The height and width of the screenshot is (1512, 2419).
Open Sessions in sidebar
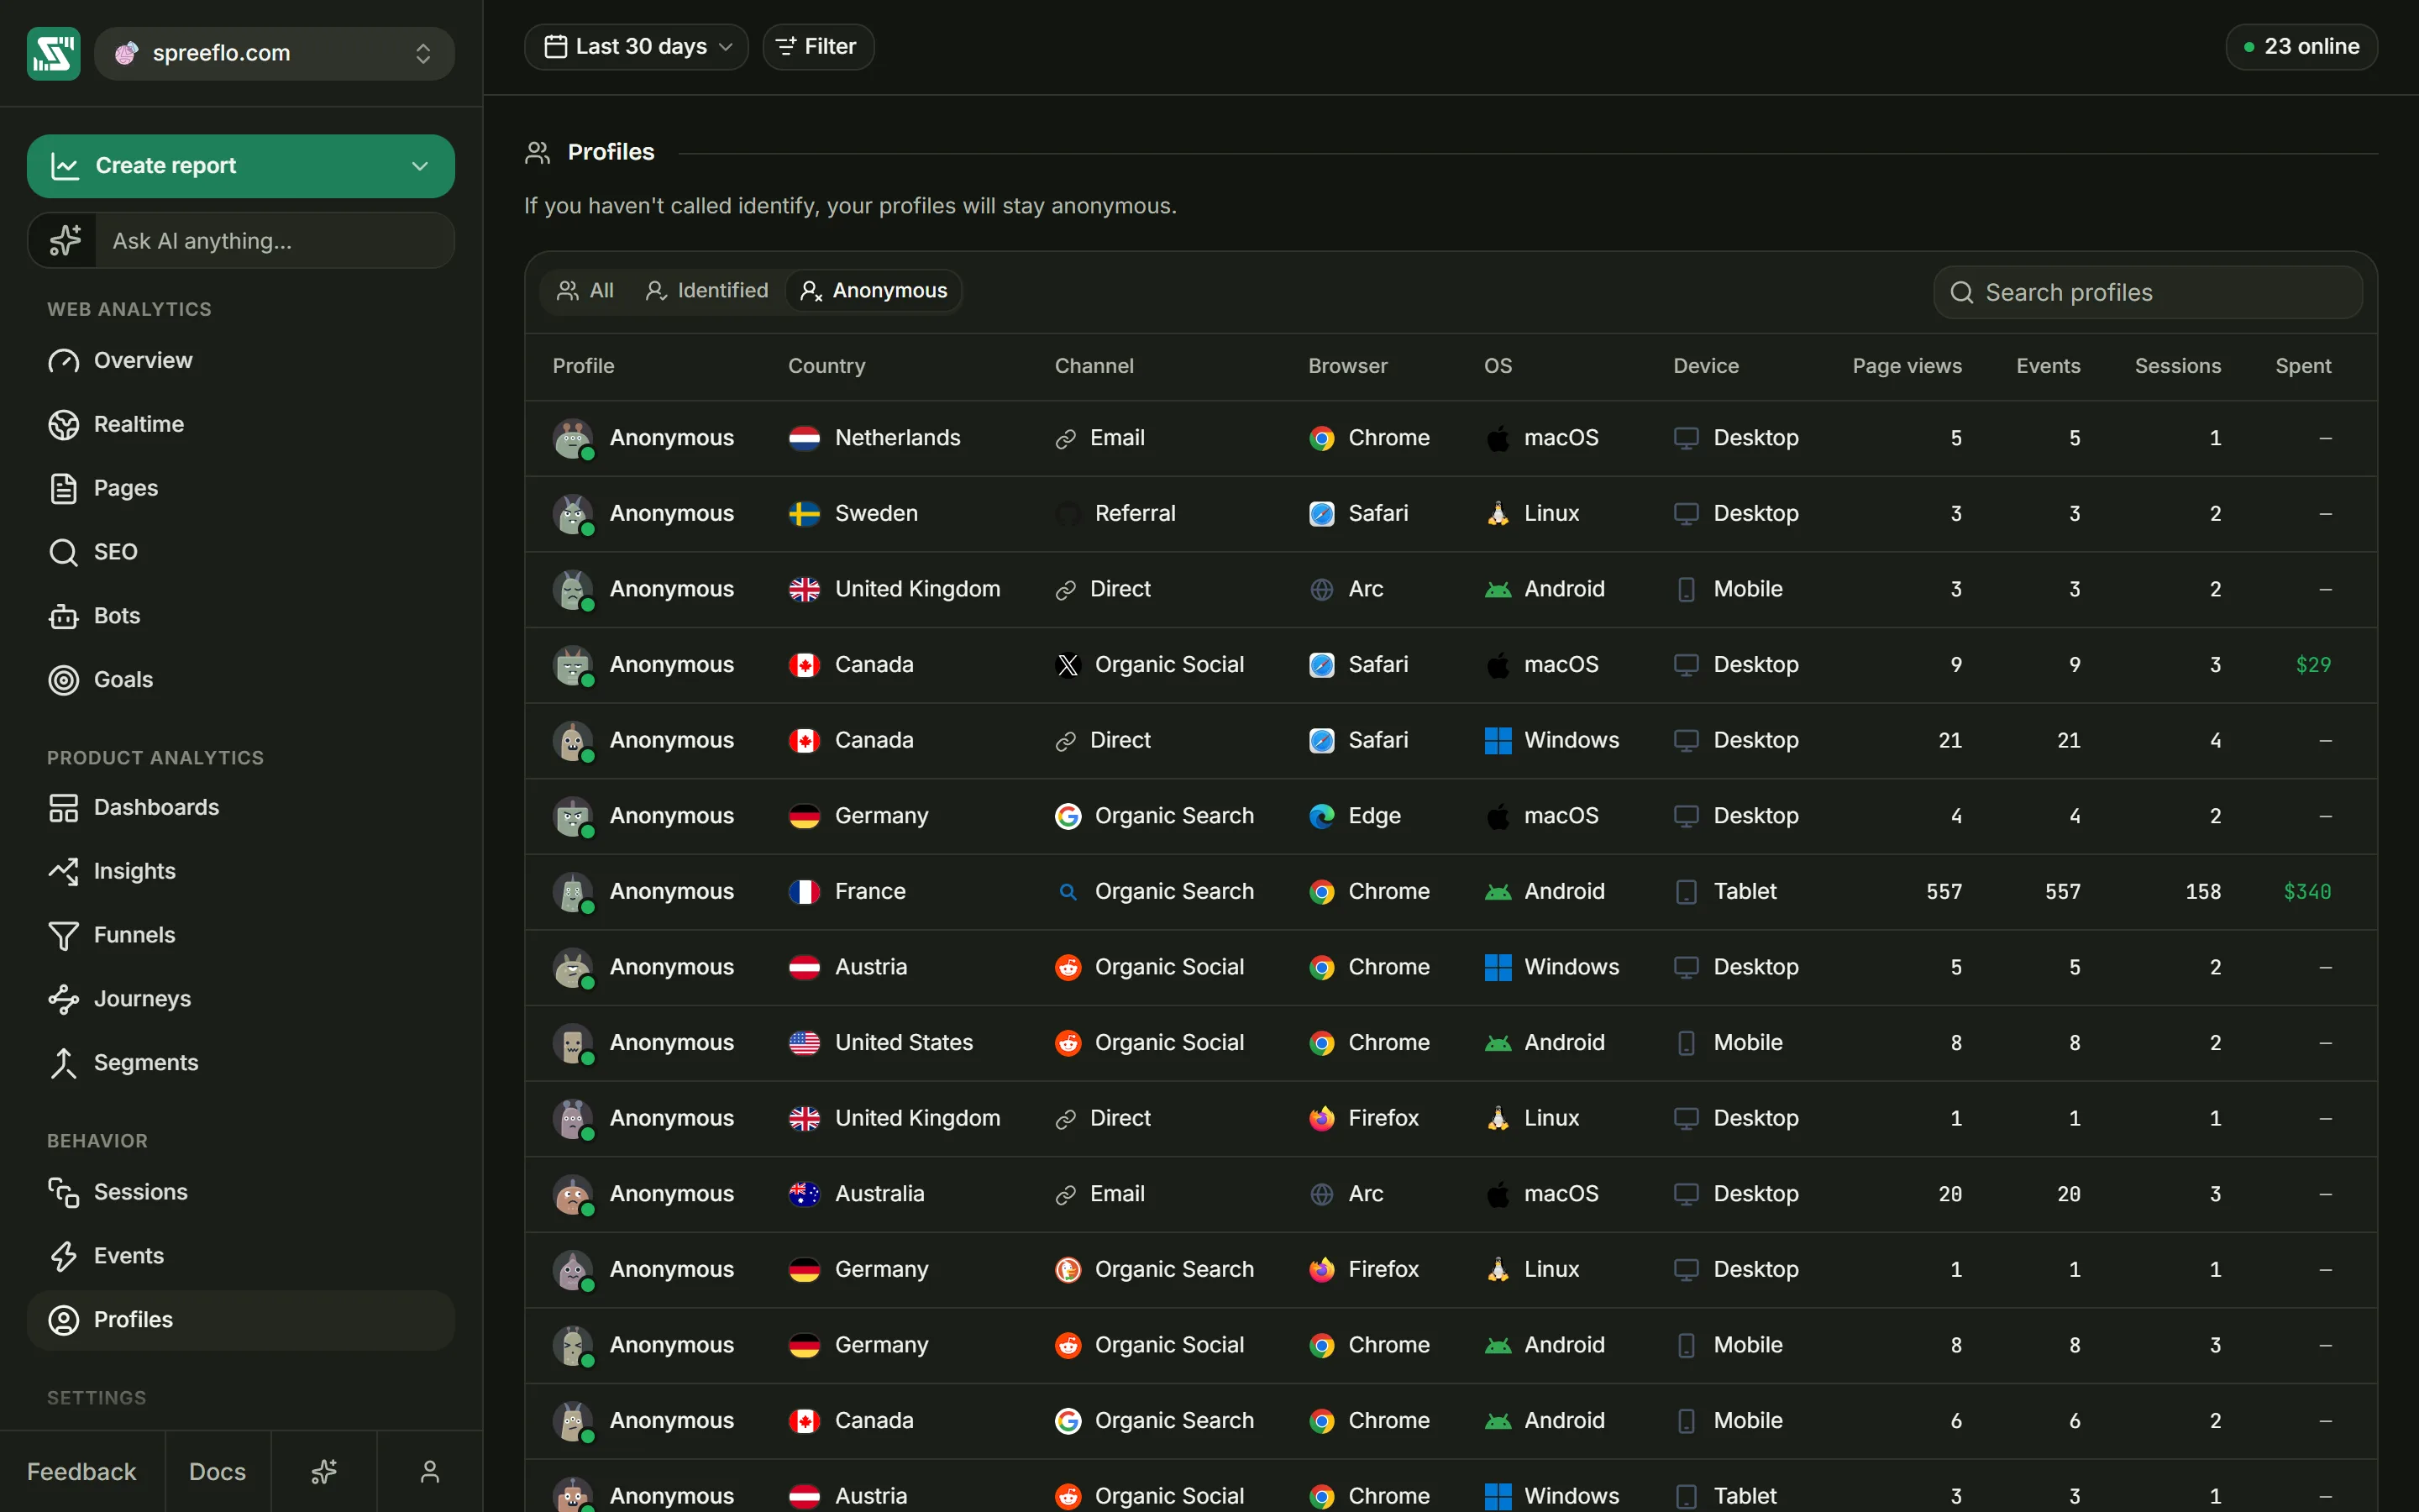(x=240, y=1192)
